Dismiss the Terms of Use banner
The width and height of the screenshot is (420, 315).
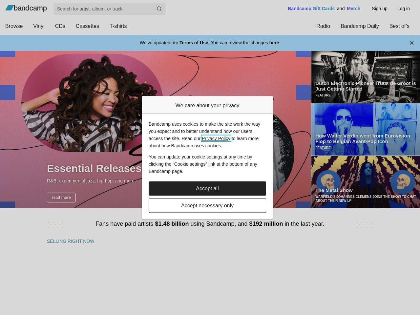pos(411,43)
